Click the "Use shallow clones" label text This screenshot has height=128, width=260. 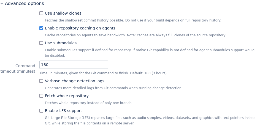point(63,13)
